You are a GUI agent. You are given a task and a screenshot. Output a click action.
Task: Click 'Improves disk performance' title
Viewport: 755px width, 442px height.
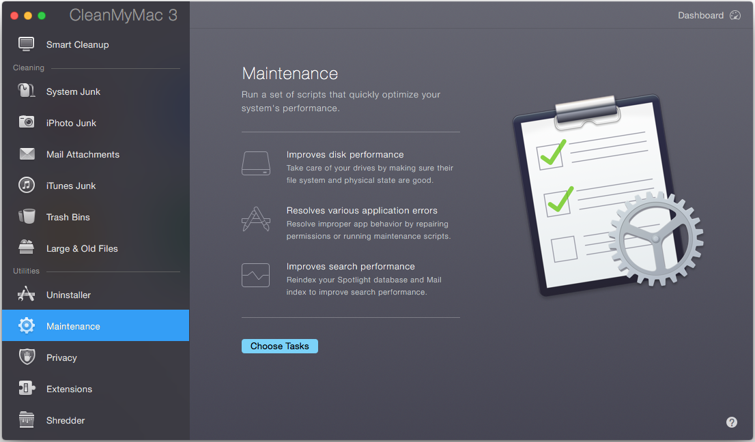point(345,154)
